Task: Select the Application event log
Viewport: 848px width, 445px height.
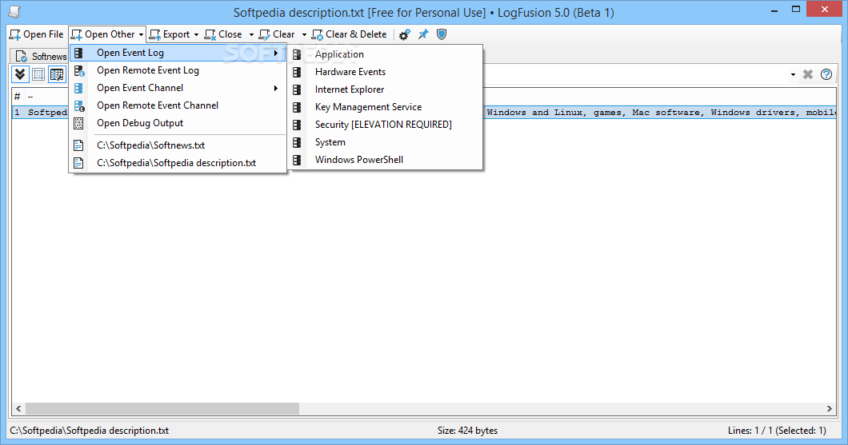Action: 385,54
